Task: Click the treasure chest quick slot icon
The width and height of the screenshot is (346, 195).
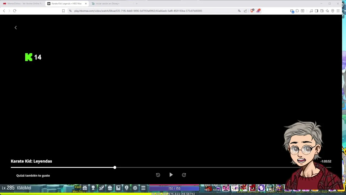Action: coord(279,188)
